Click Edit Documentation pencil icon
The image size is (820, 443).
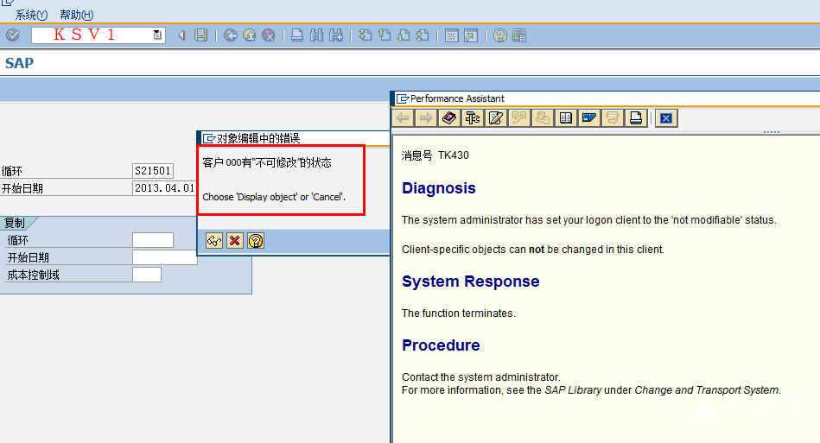click(496, 118)
